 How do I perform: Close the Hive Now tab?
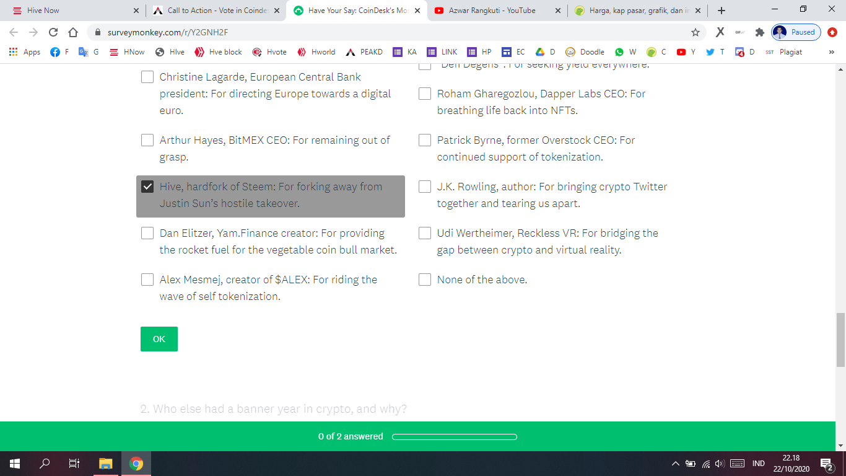pyautogui.click(x=136, y=11)
